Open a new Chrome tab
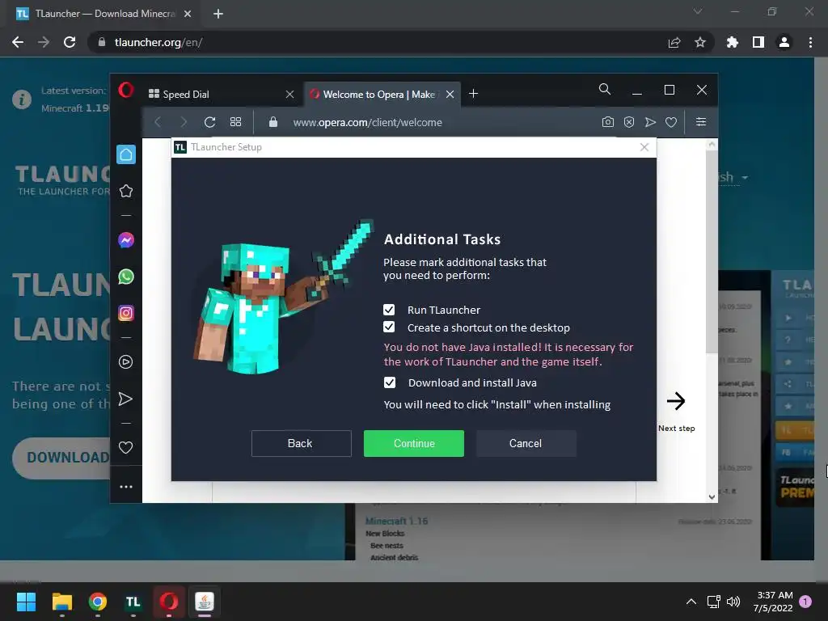828x621 pixels. pyautogui.click(x=218, y=14)
